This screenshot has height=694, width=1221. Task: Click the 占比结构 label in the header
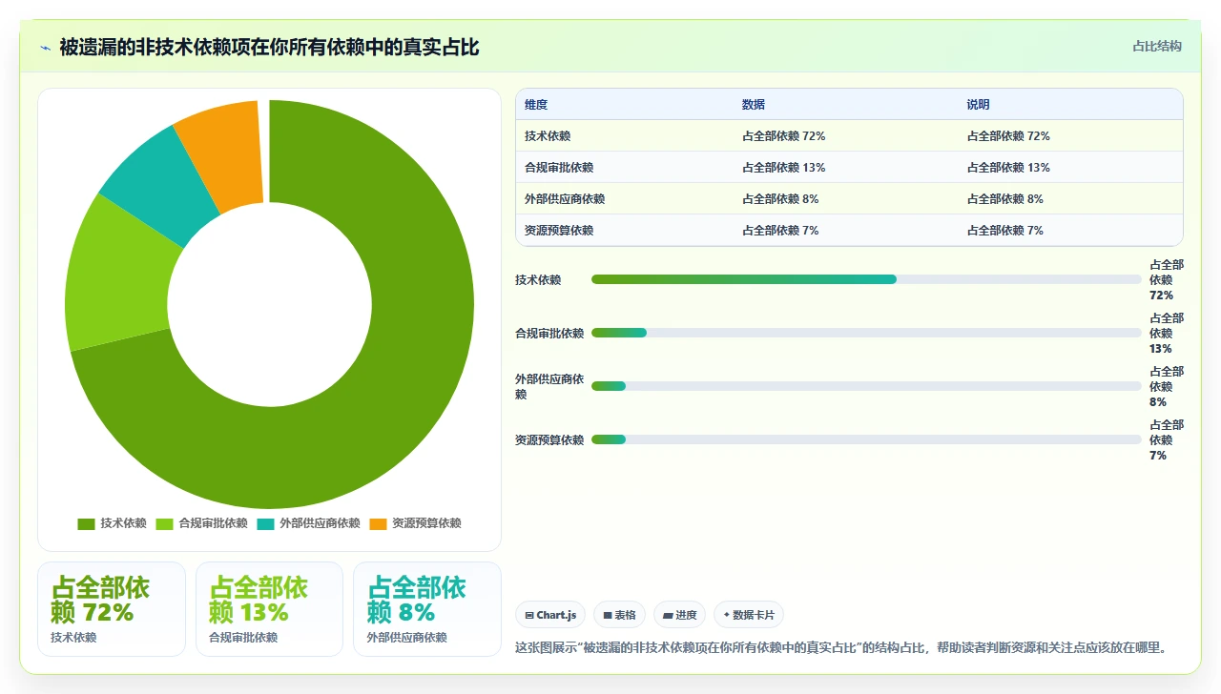pyautogui.click(x=1157, y=46)
